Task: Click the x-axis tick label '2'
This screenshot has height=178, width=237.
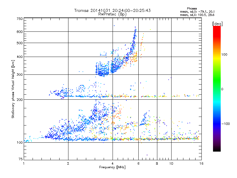Action: (68, 163)
